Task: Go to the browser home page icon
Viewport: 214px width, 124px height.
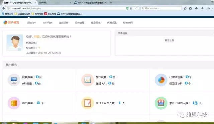Action: [202, 8]
